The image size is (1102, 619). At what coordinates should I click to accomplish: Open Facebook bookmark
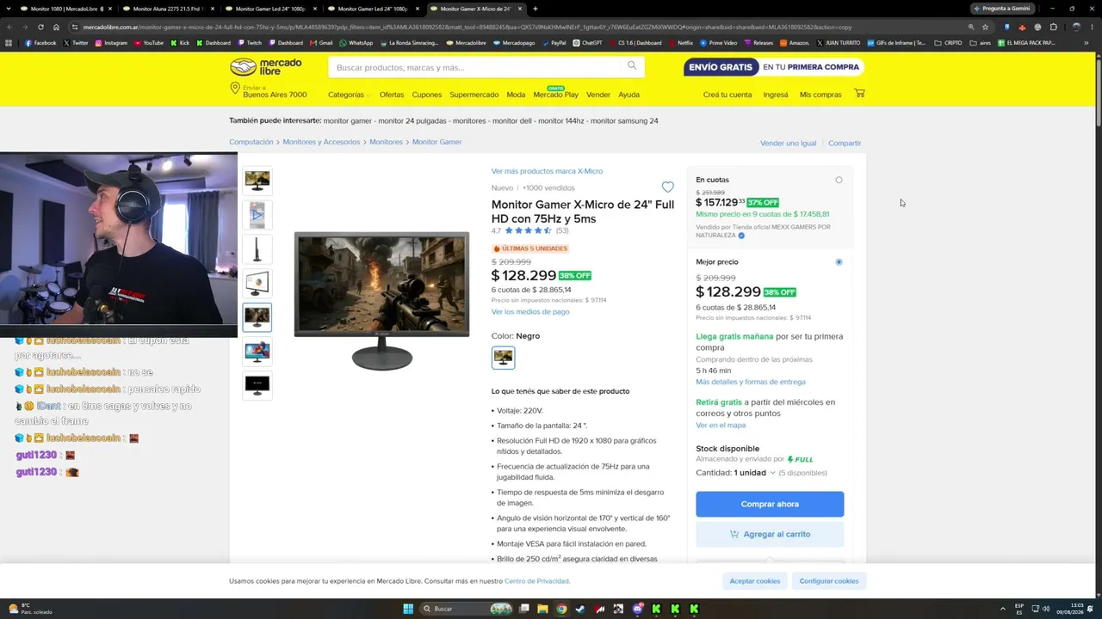(x=41, y=43)
